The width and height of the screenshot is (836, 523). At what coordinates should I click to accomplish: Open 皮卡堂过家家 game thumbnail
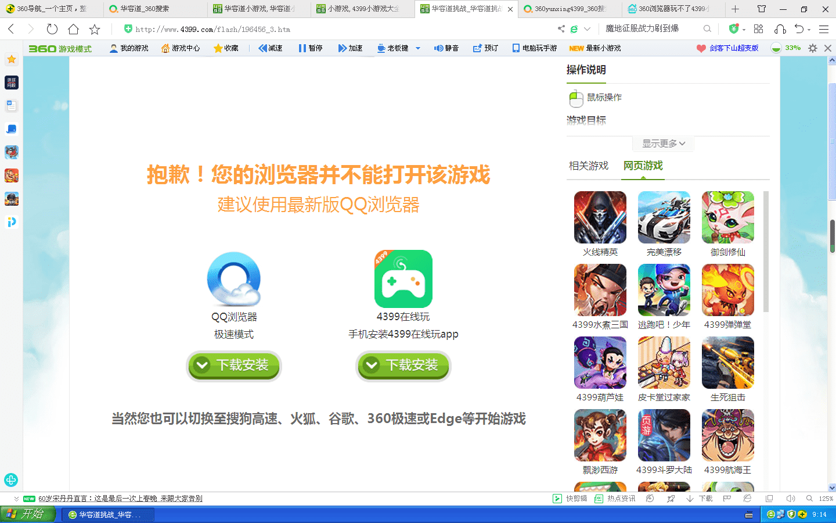tap(664, 363)
